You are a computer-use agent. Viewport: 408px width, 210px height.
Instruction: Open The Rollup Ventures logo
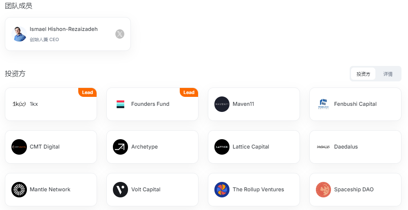tap(222, 190)
